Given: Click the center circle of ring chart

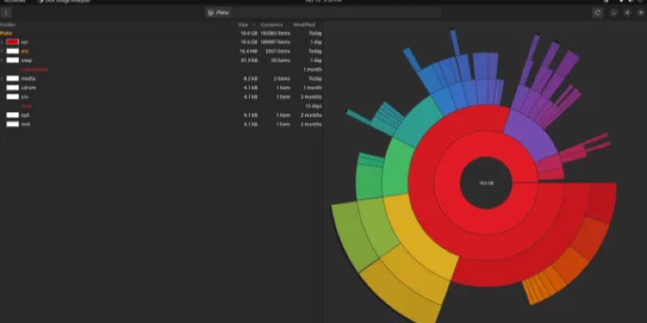Looking at the screenshot, I should click(x=486, y=183).
